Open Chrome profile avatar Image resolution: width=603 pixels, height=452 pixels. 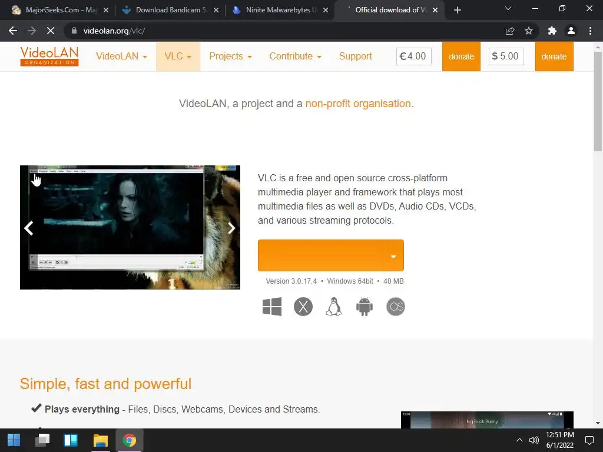point(571,31)
